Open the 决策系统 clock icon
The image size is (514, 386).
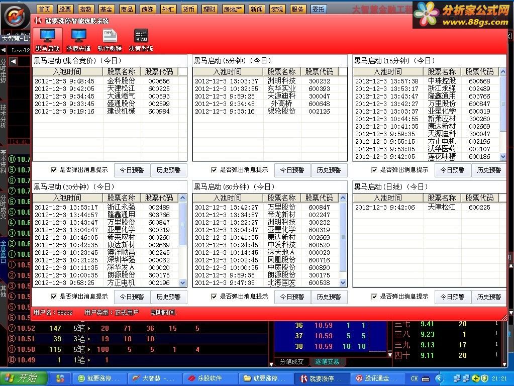pyautogui.click(x=141, y=40)
